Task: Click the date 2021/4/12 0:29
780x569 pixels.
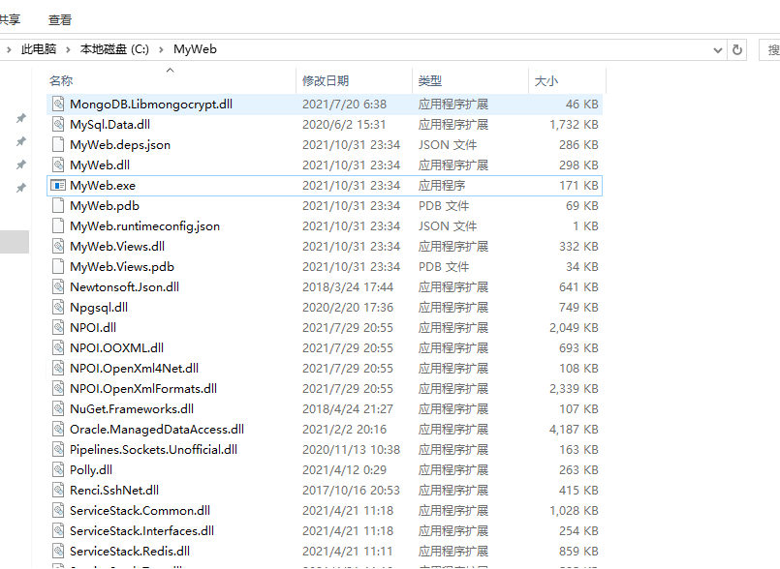Action: click(x=344, y=470)
